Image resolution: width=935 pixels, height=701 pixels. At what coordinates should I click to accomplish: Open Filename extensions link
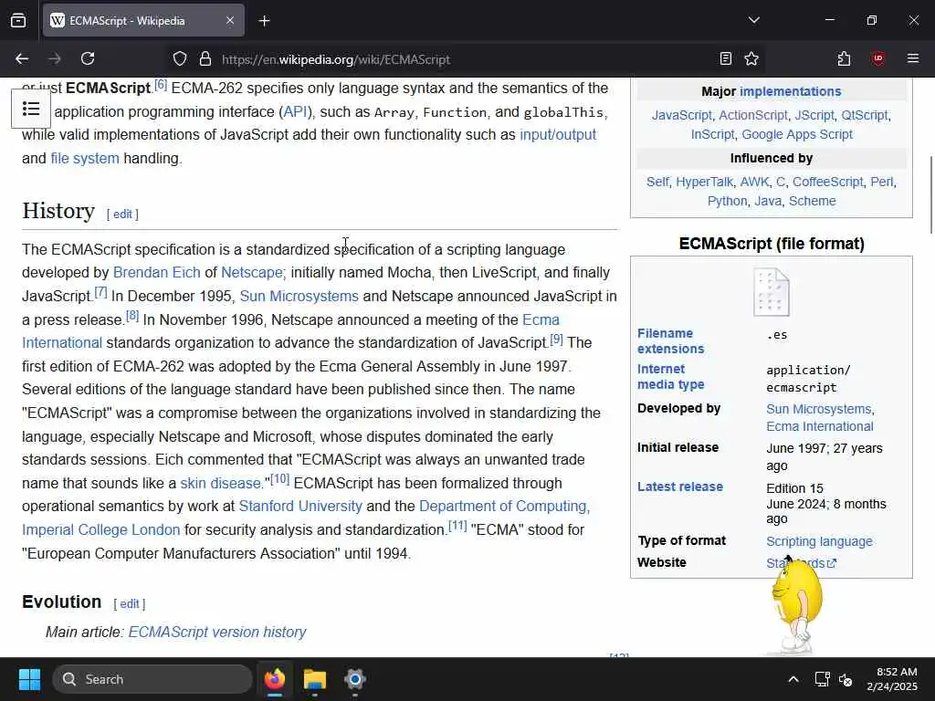click(671, 341)
